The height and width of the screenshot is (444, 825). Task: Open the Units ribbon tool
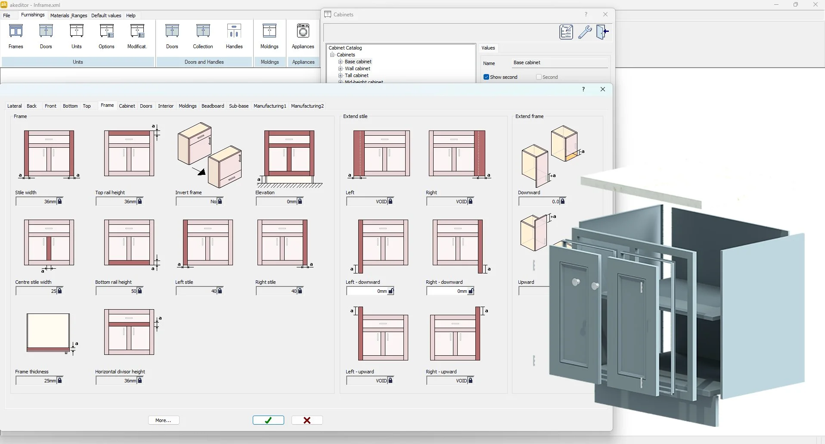(77, 37)
